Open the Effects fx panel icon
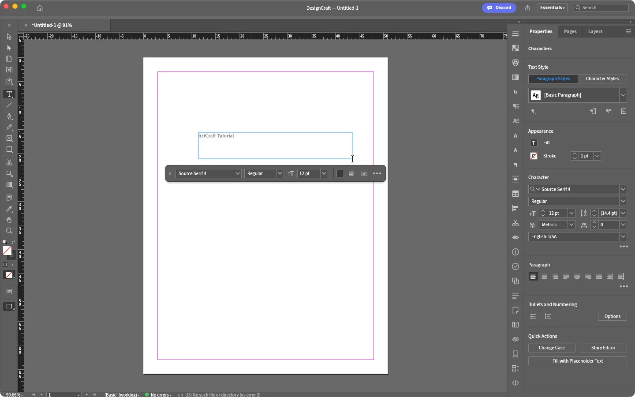The image size is (635, 397). [516, 92]
